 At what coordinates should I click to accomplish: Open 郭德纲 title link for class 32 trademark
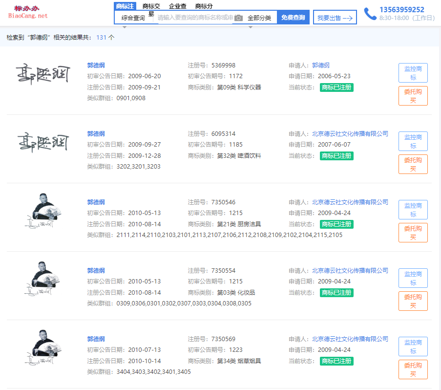[x=96, y=133]
